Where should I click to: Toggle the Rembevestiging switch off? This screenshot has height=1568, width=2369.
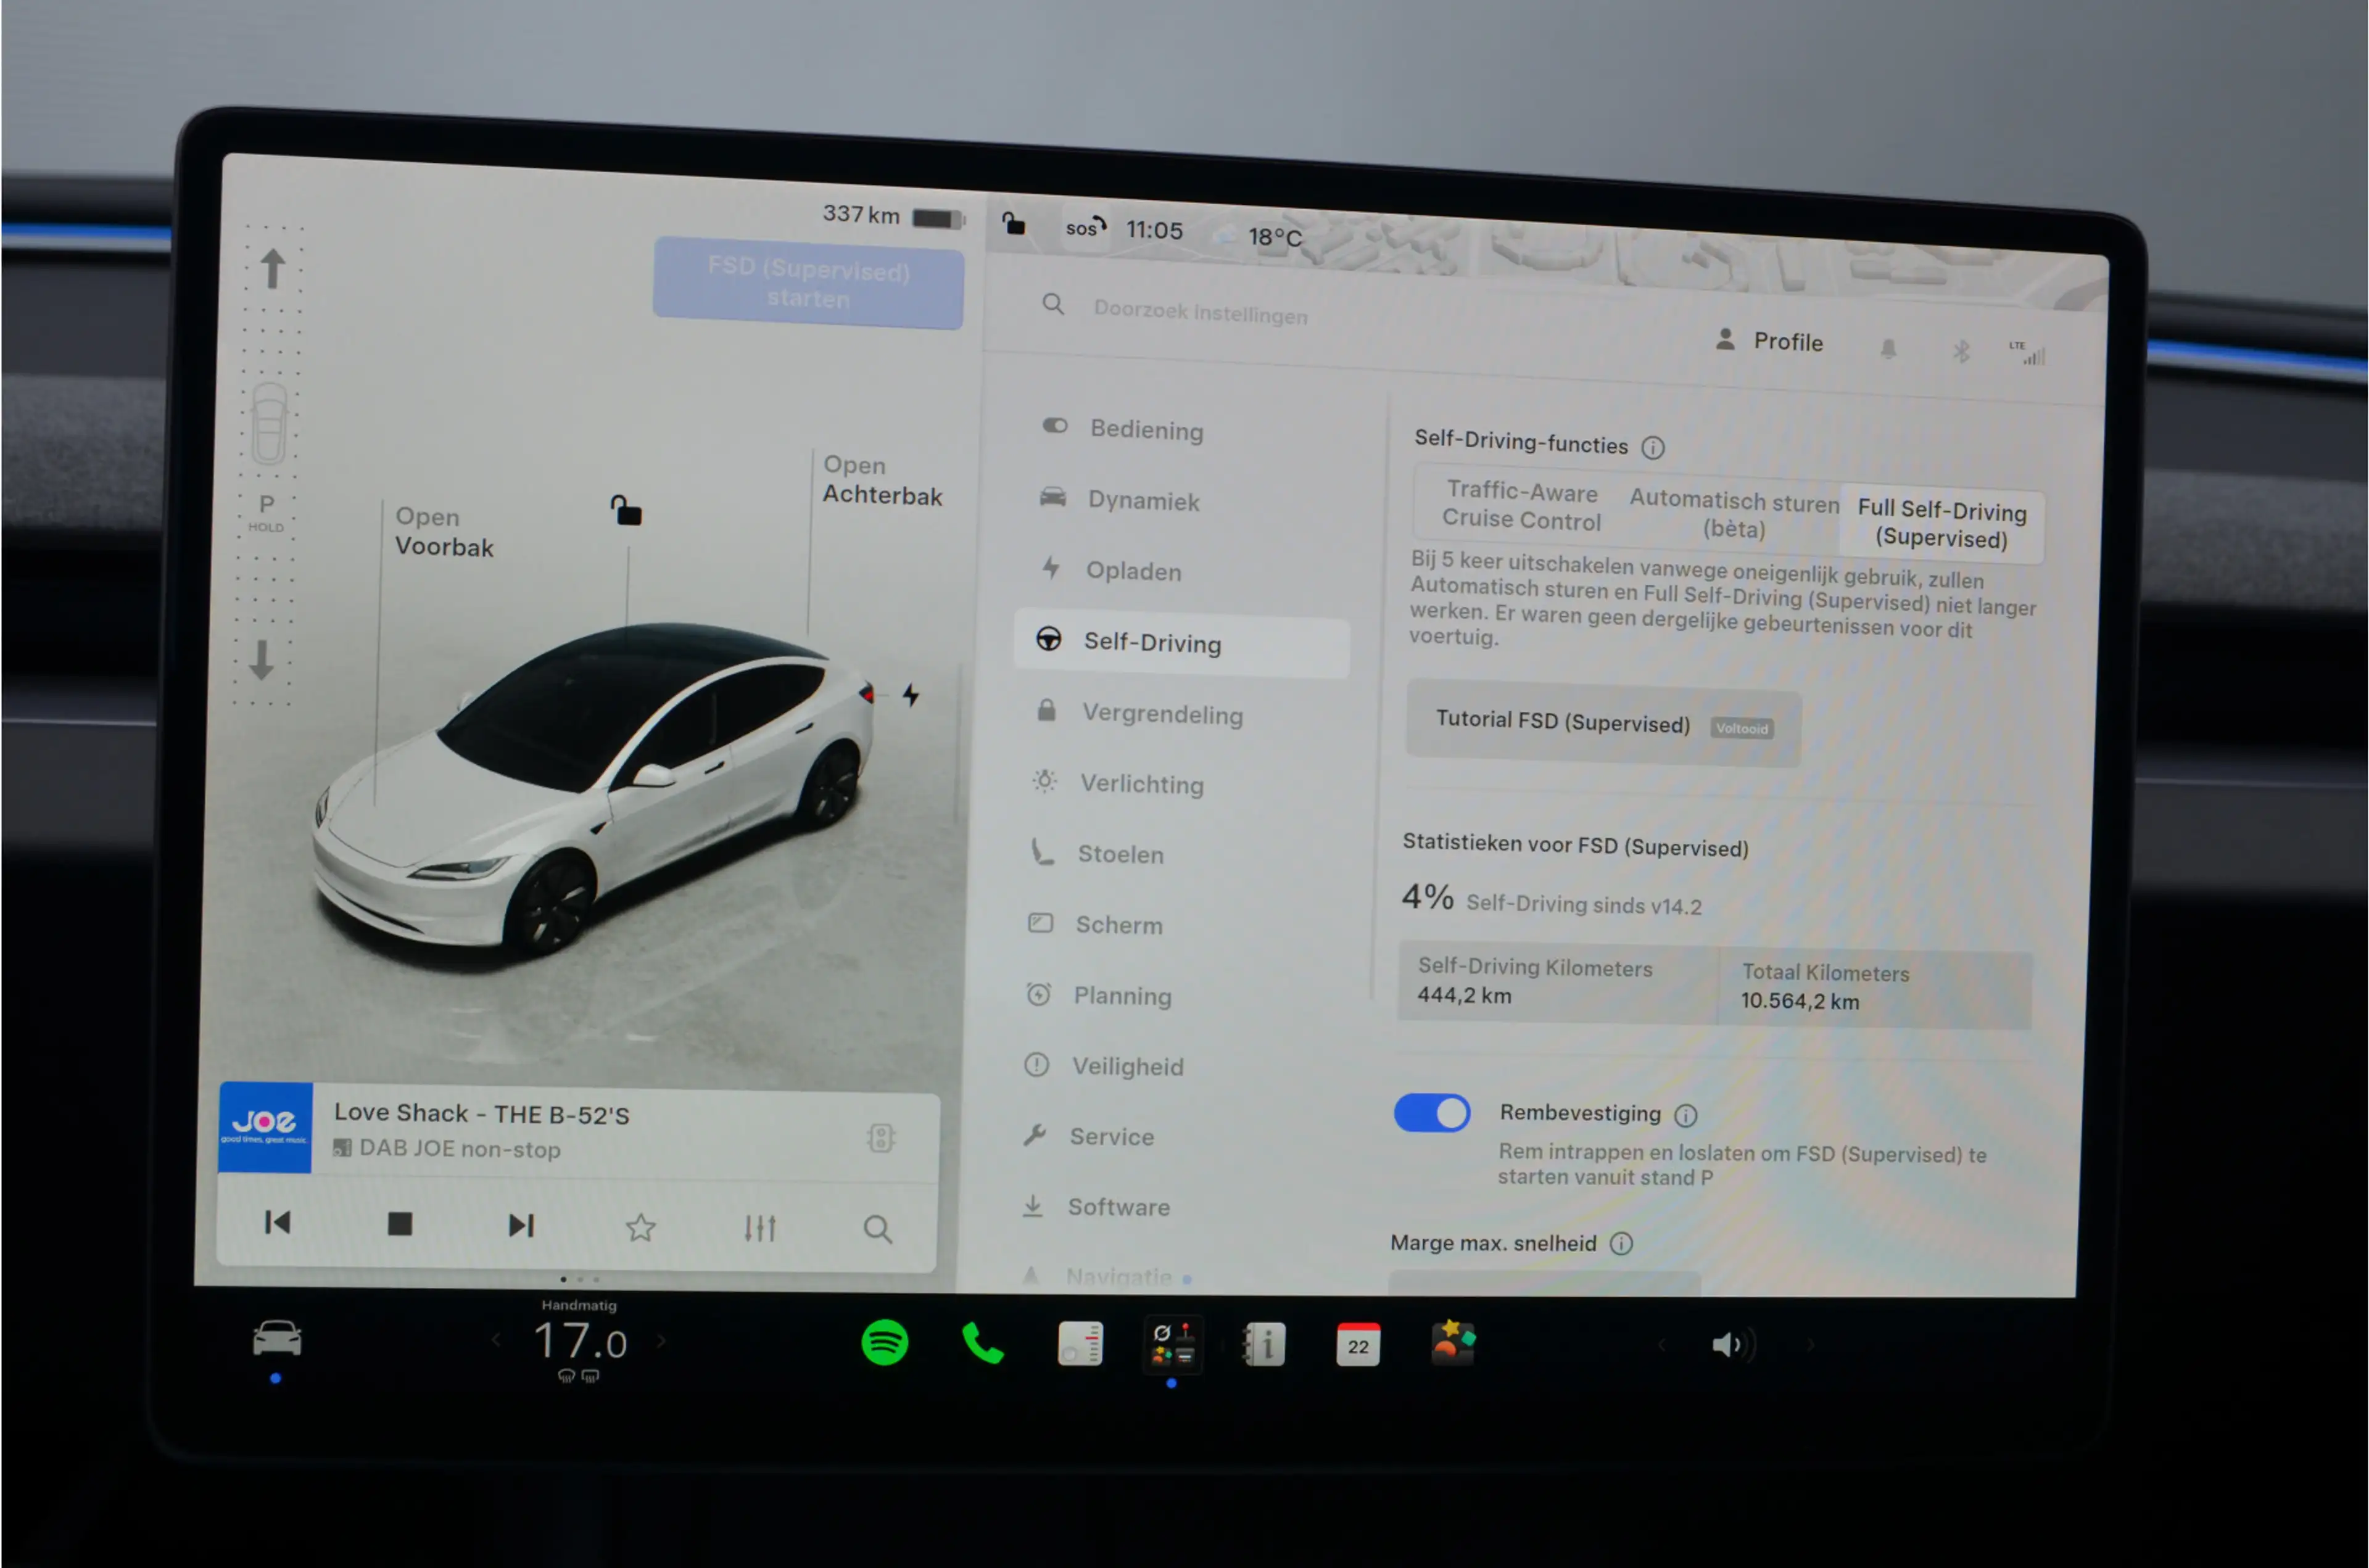pyautogui.click(x=1432, y=1113)
